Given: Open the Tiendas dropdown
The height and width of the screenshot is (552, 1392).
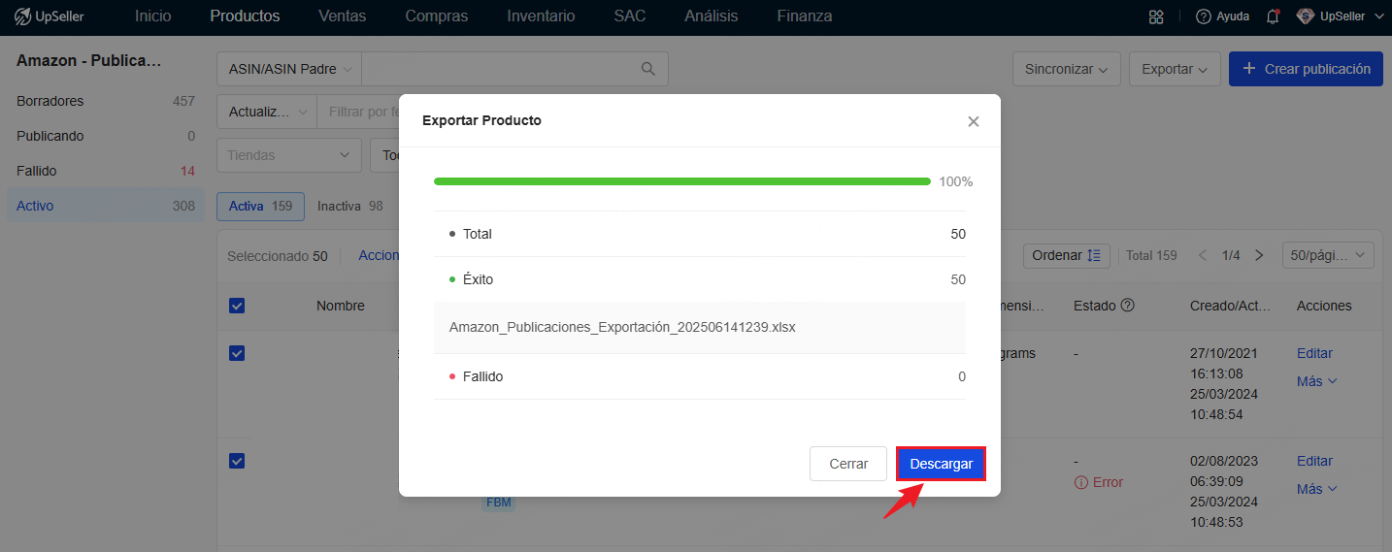Looking at the screenshot, I should [289, 154].
